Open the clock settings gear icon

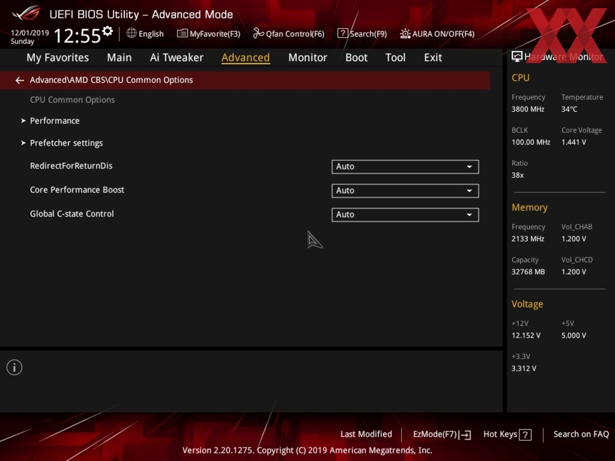[108, 31]
